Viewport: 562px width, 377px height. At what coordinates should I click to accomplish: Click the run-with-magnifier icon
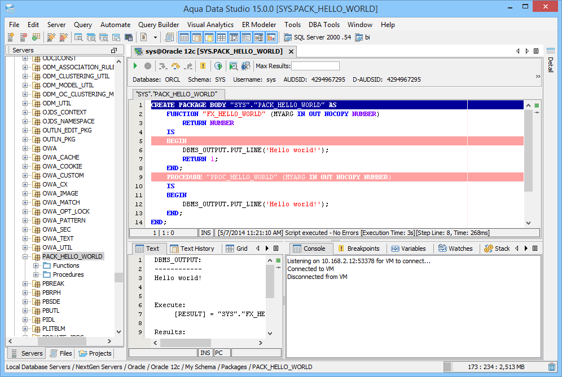(234, 66)
